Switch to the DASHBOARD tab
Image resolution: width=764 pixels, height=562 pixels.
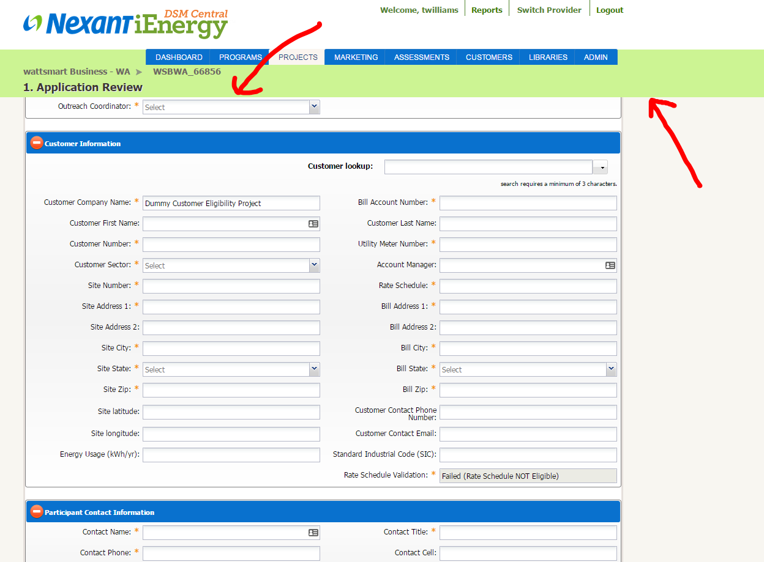tap(179, 57)
